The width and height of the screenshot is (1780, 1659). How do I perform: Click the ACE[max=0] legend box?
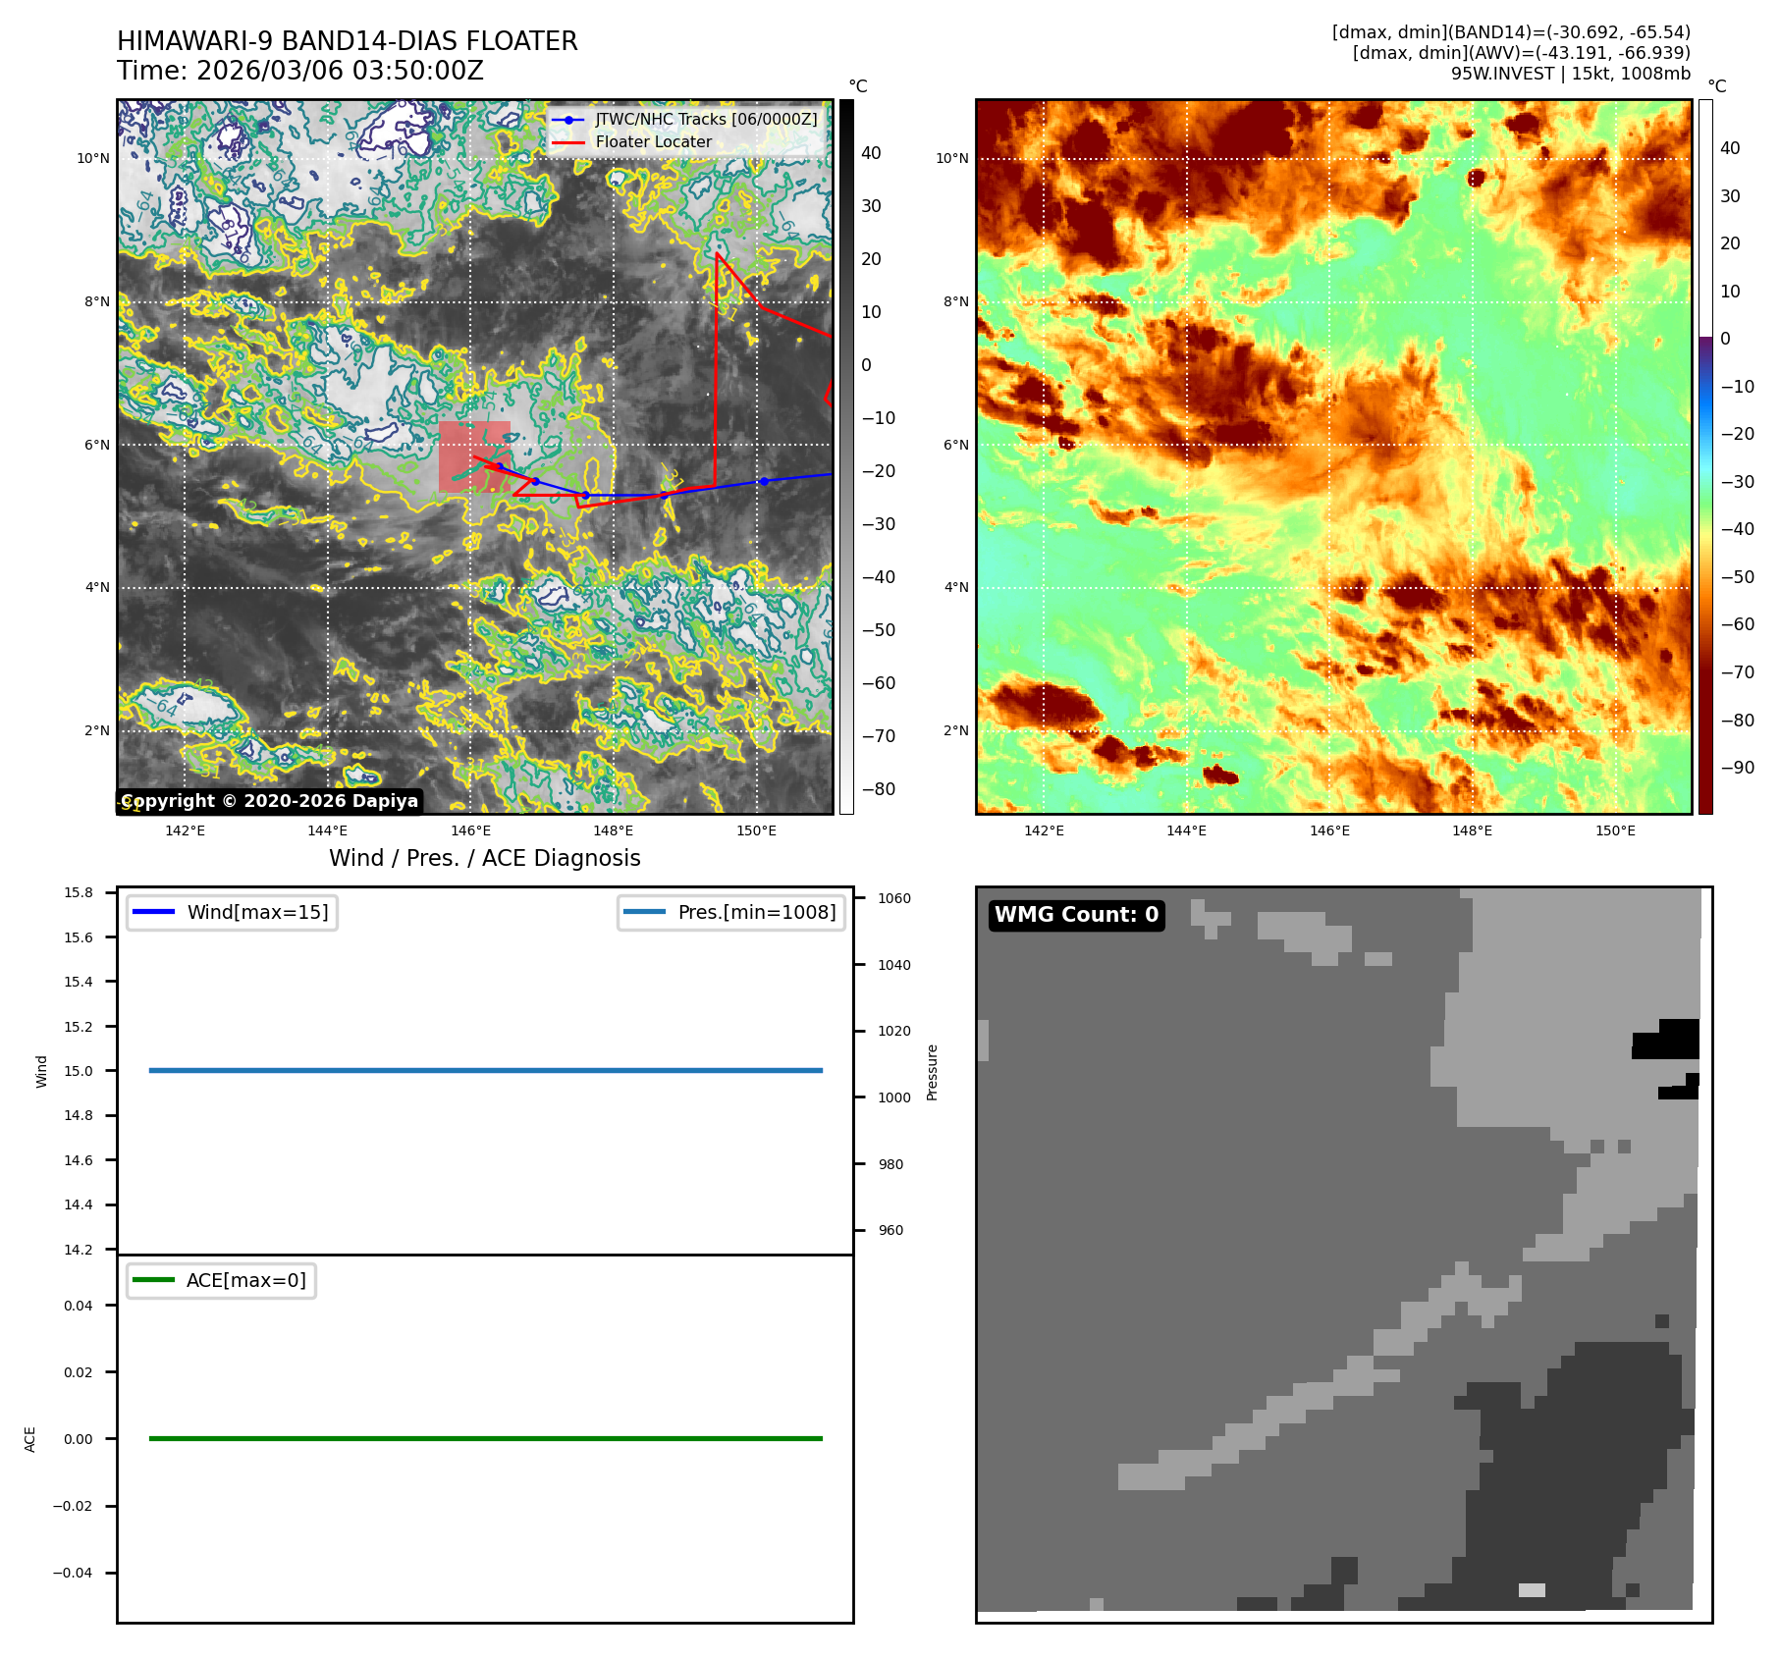tap(221, 1280)
